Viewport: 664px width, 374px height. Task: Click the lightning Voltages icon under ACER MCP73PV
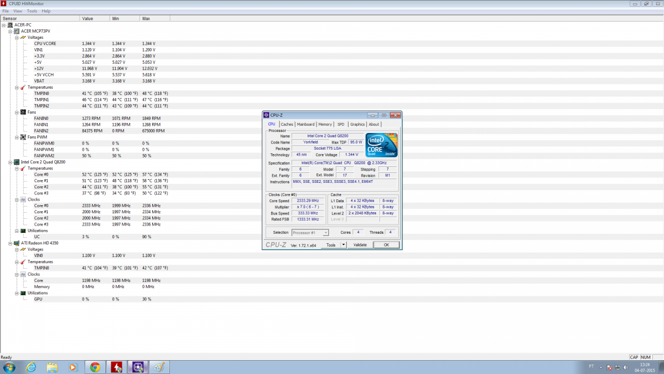tap(23, 37)
